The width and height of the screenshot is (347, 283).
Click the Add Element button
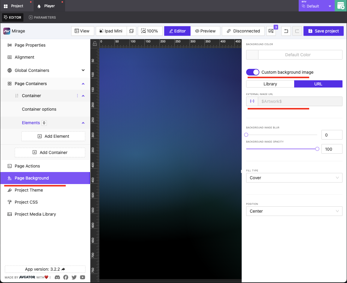[53, 136]
